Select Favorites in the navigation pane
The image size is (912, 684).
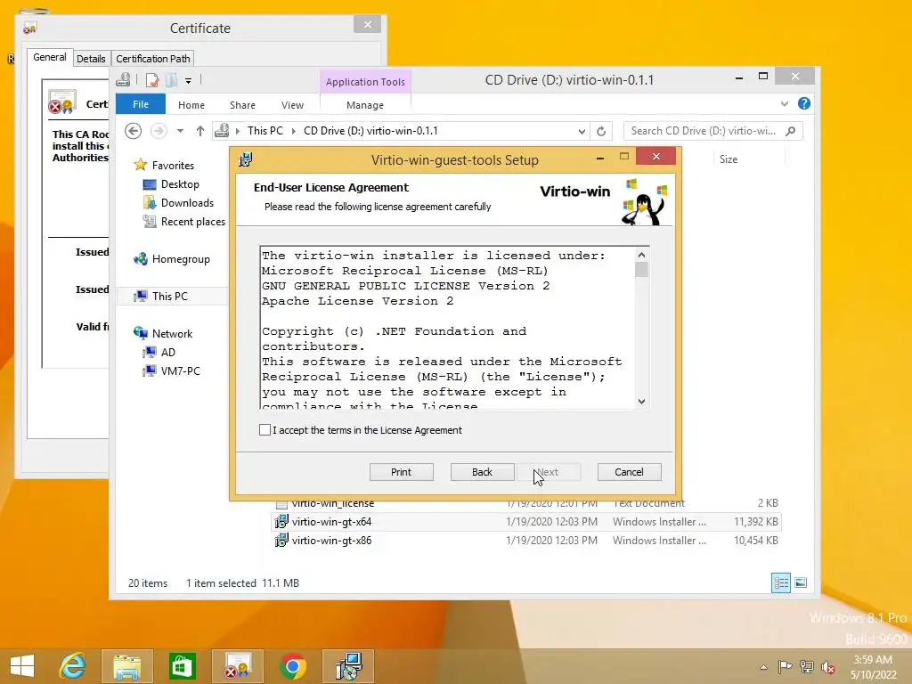click(x=173, y=165)
